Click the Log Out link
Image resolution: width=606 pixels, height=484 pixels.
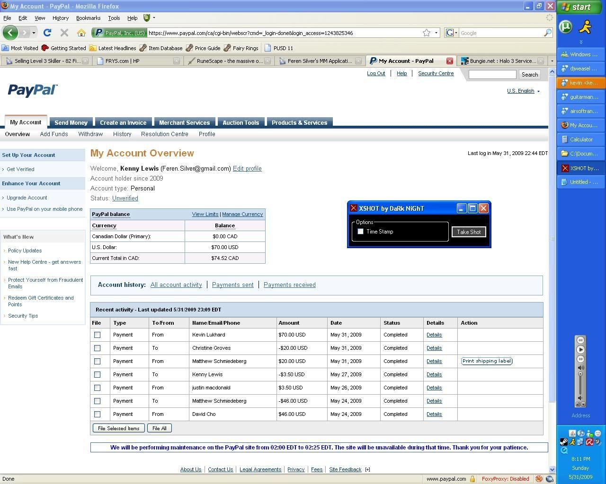click(x=376, y=74)
